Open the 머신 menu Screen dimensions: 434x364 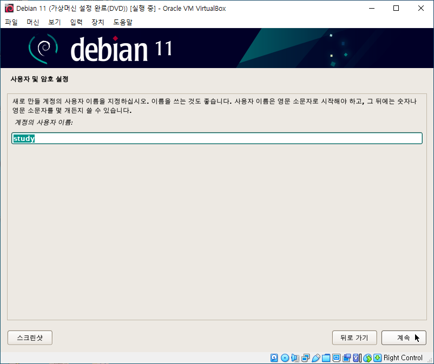33,22
